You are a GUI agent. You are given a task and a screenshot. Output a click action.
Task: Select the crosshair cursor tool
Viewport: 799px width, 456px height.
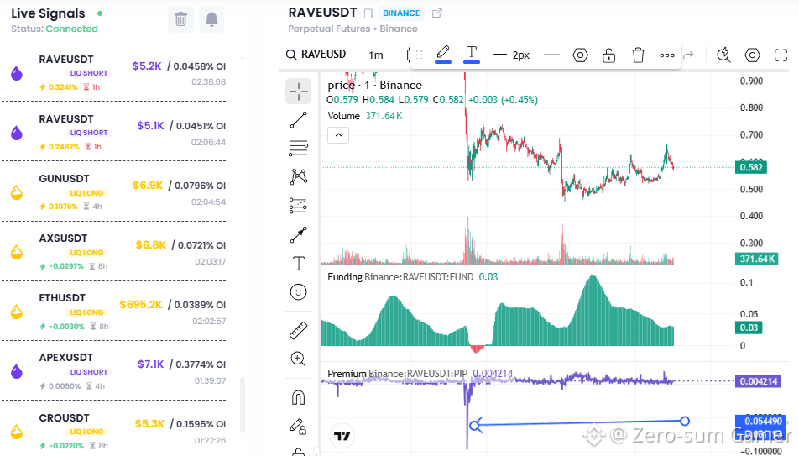(x=299, y=92)
